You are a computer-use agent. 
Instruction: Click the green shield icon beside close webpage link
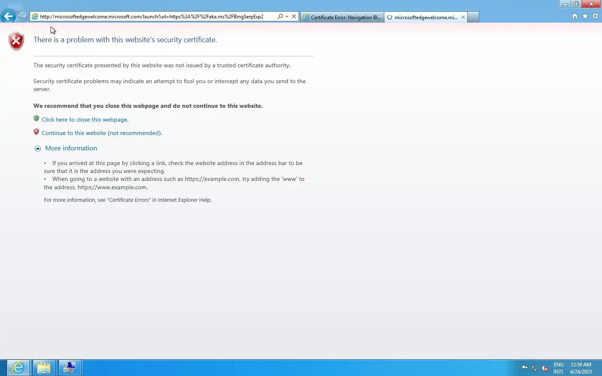point(36,119)
